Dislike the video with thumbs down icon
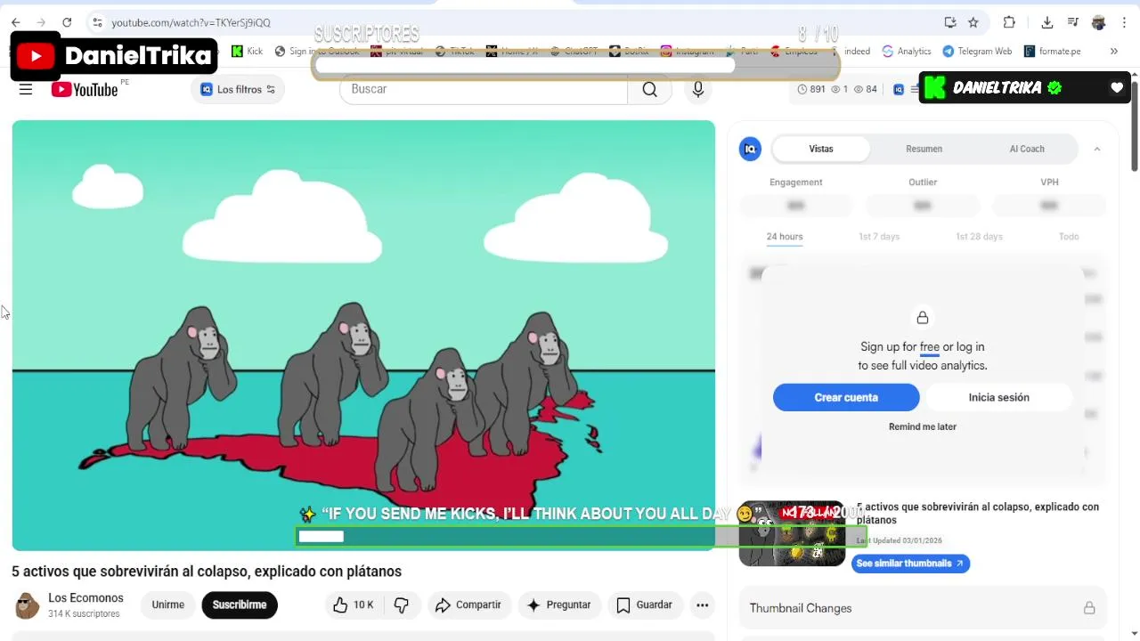Image resolution: width=1140 pixels, height=641 pixels. (402, 604)
